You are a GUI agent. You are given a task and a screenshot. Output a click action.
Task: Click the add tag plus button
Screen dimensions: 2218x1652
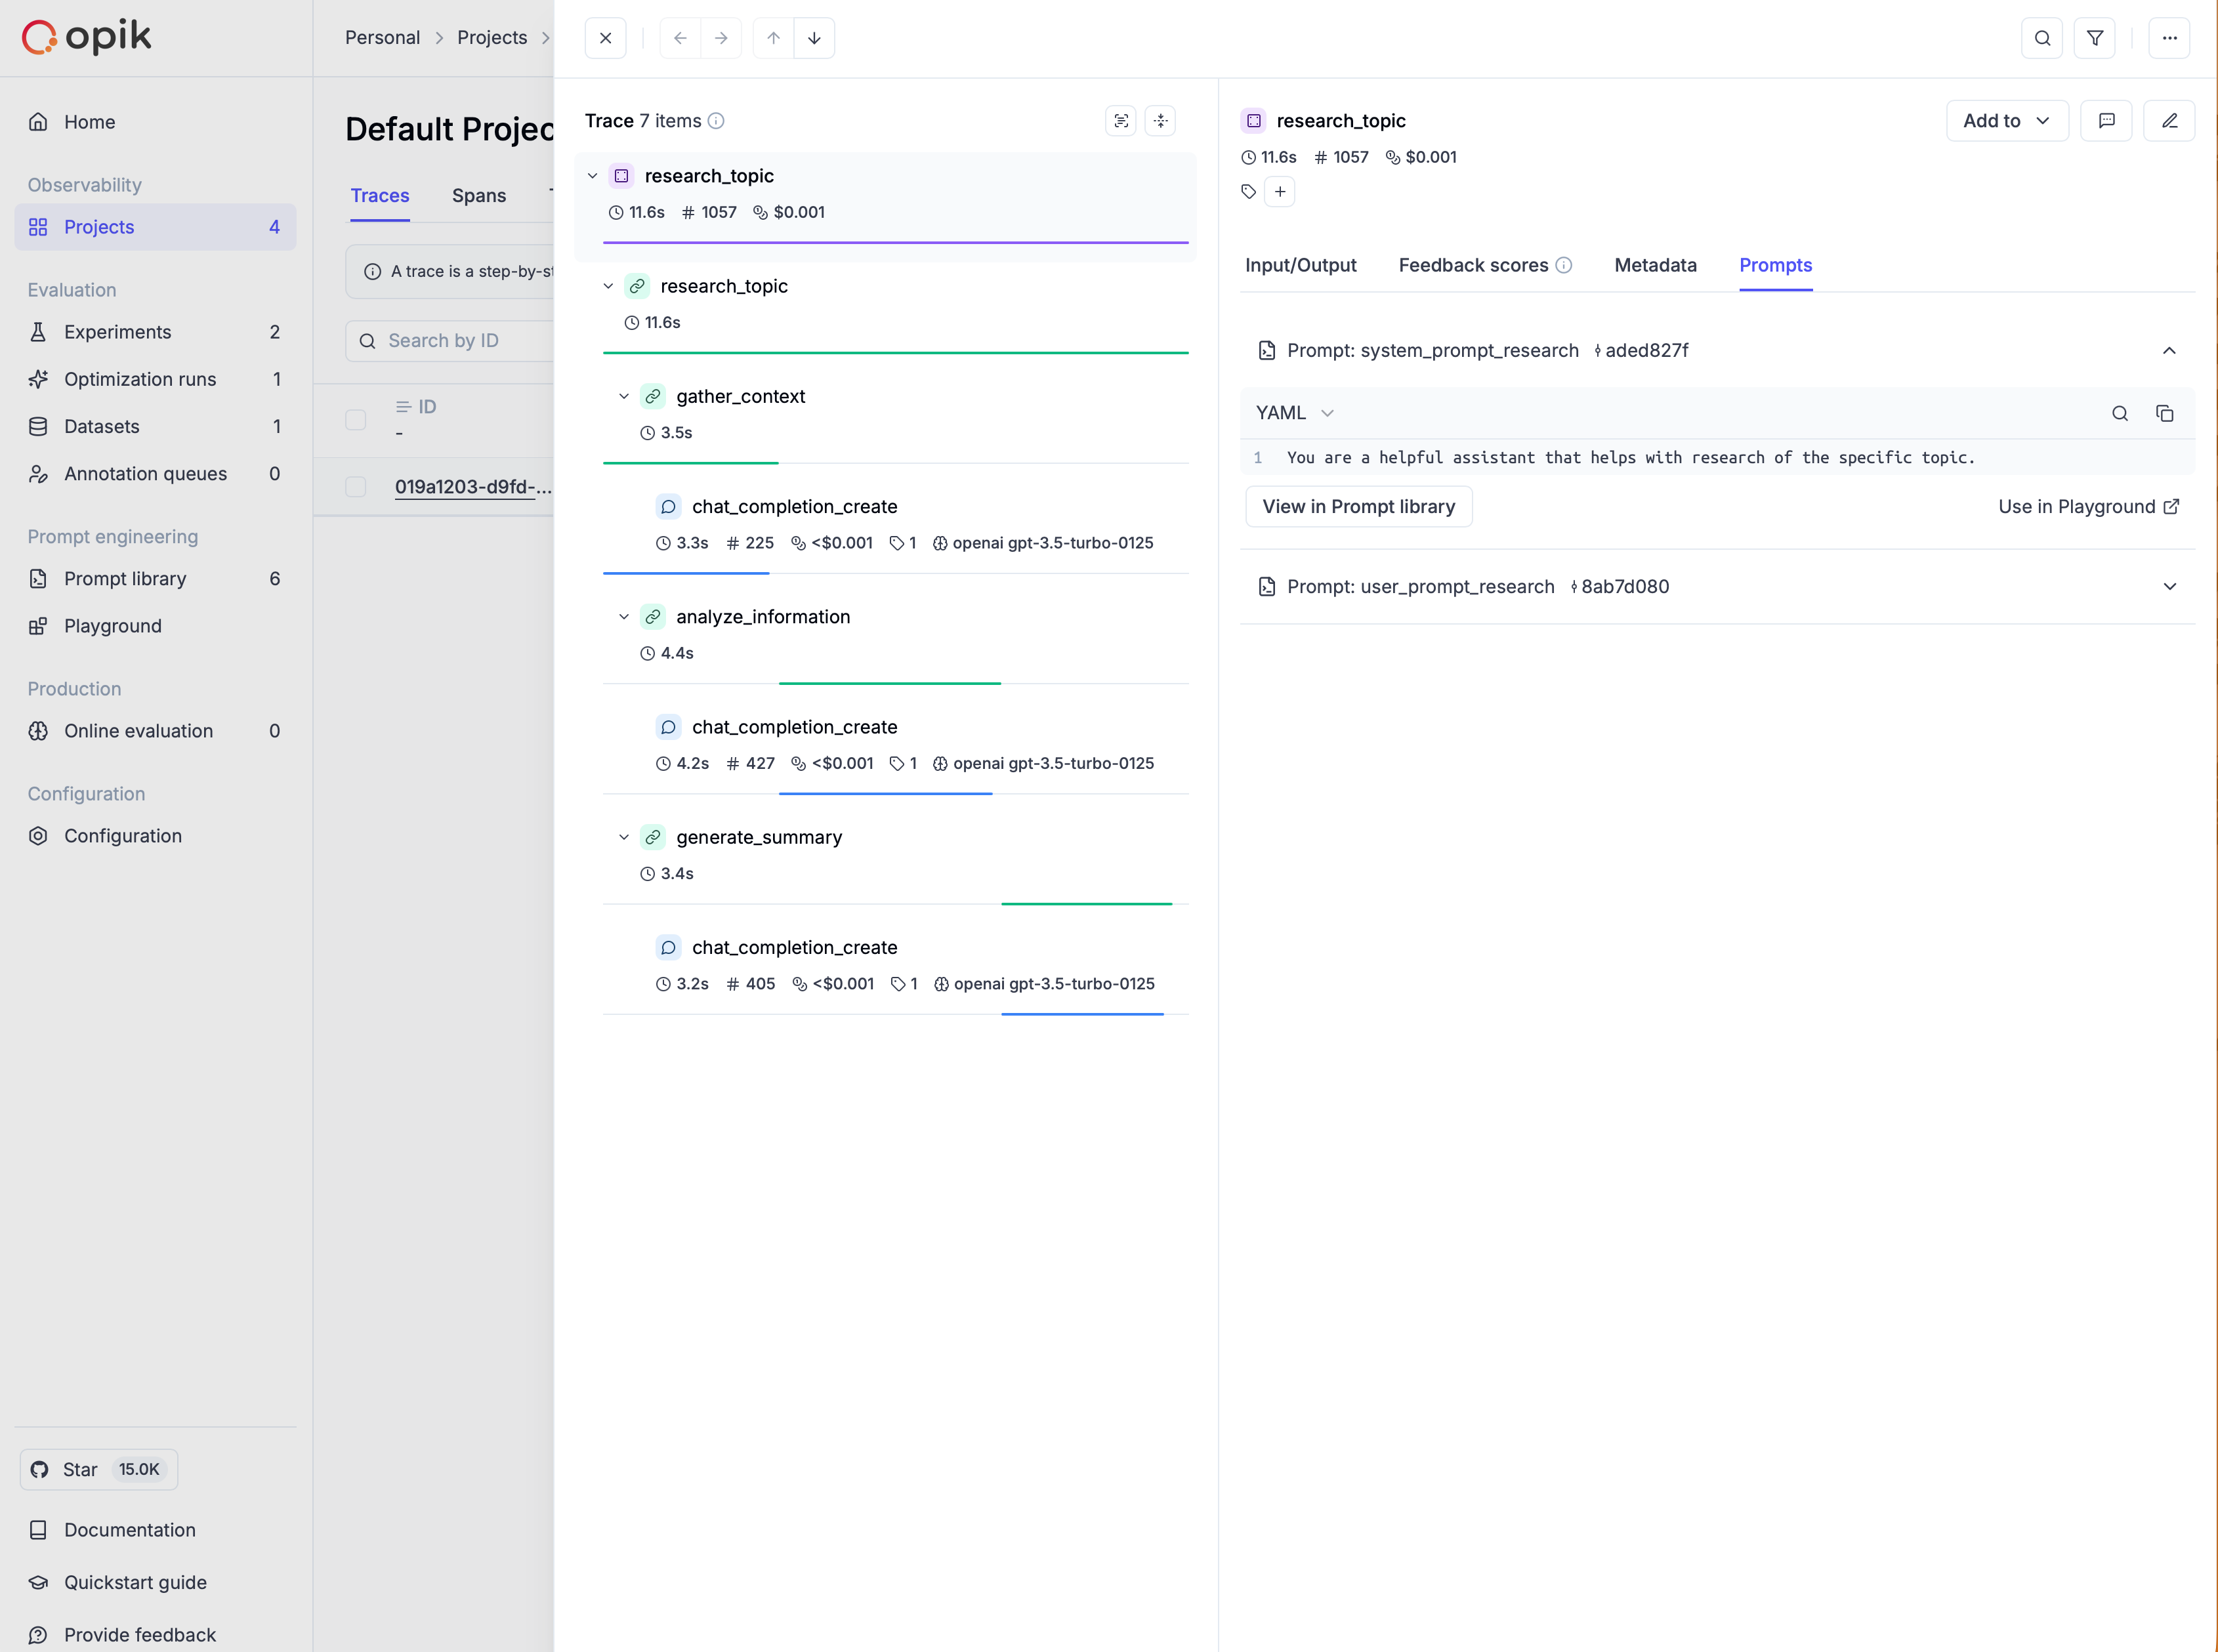[x=1279, y=192]
